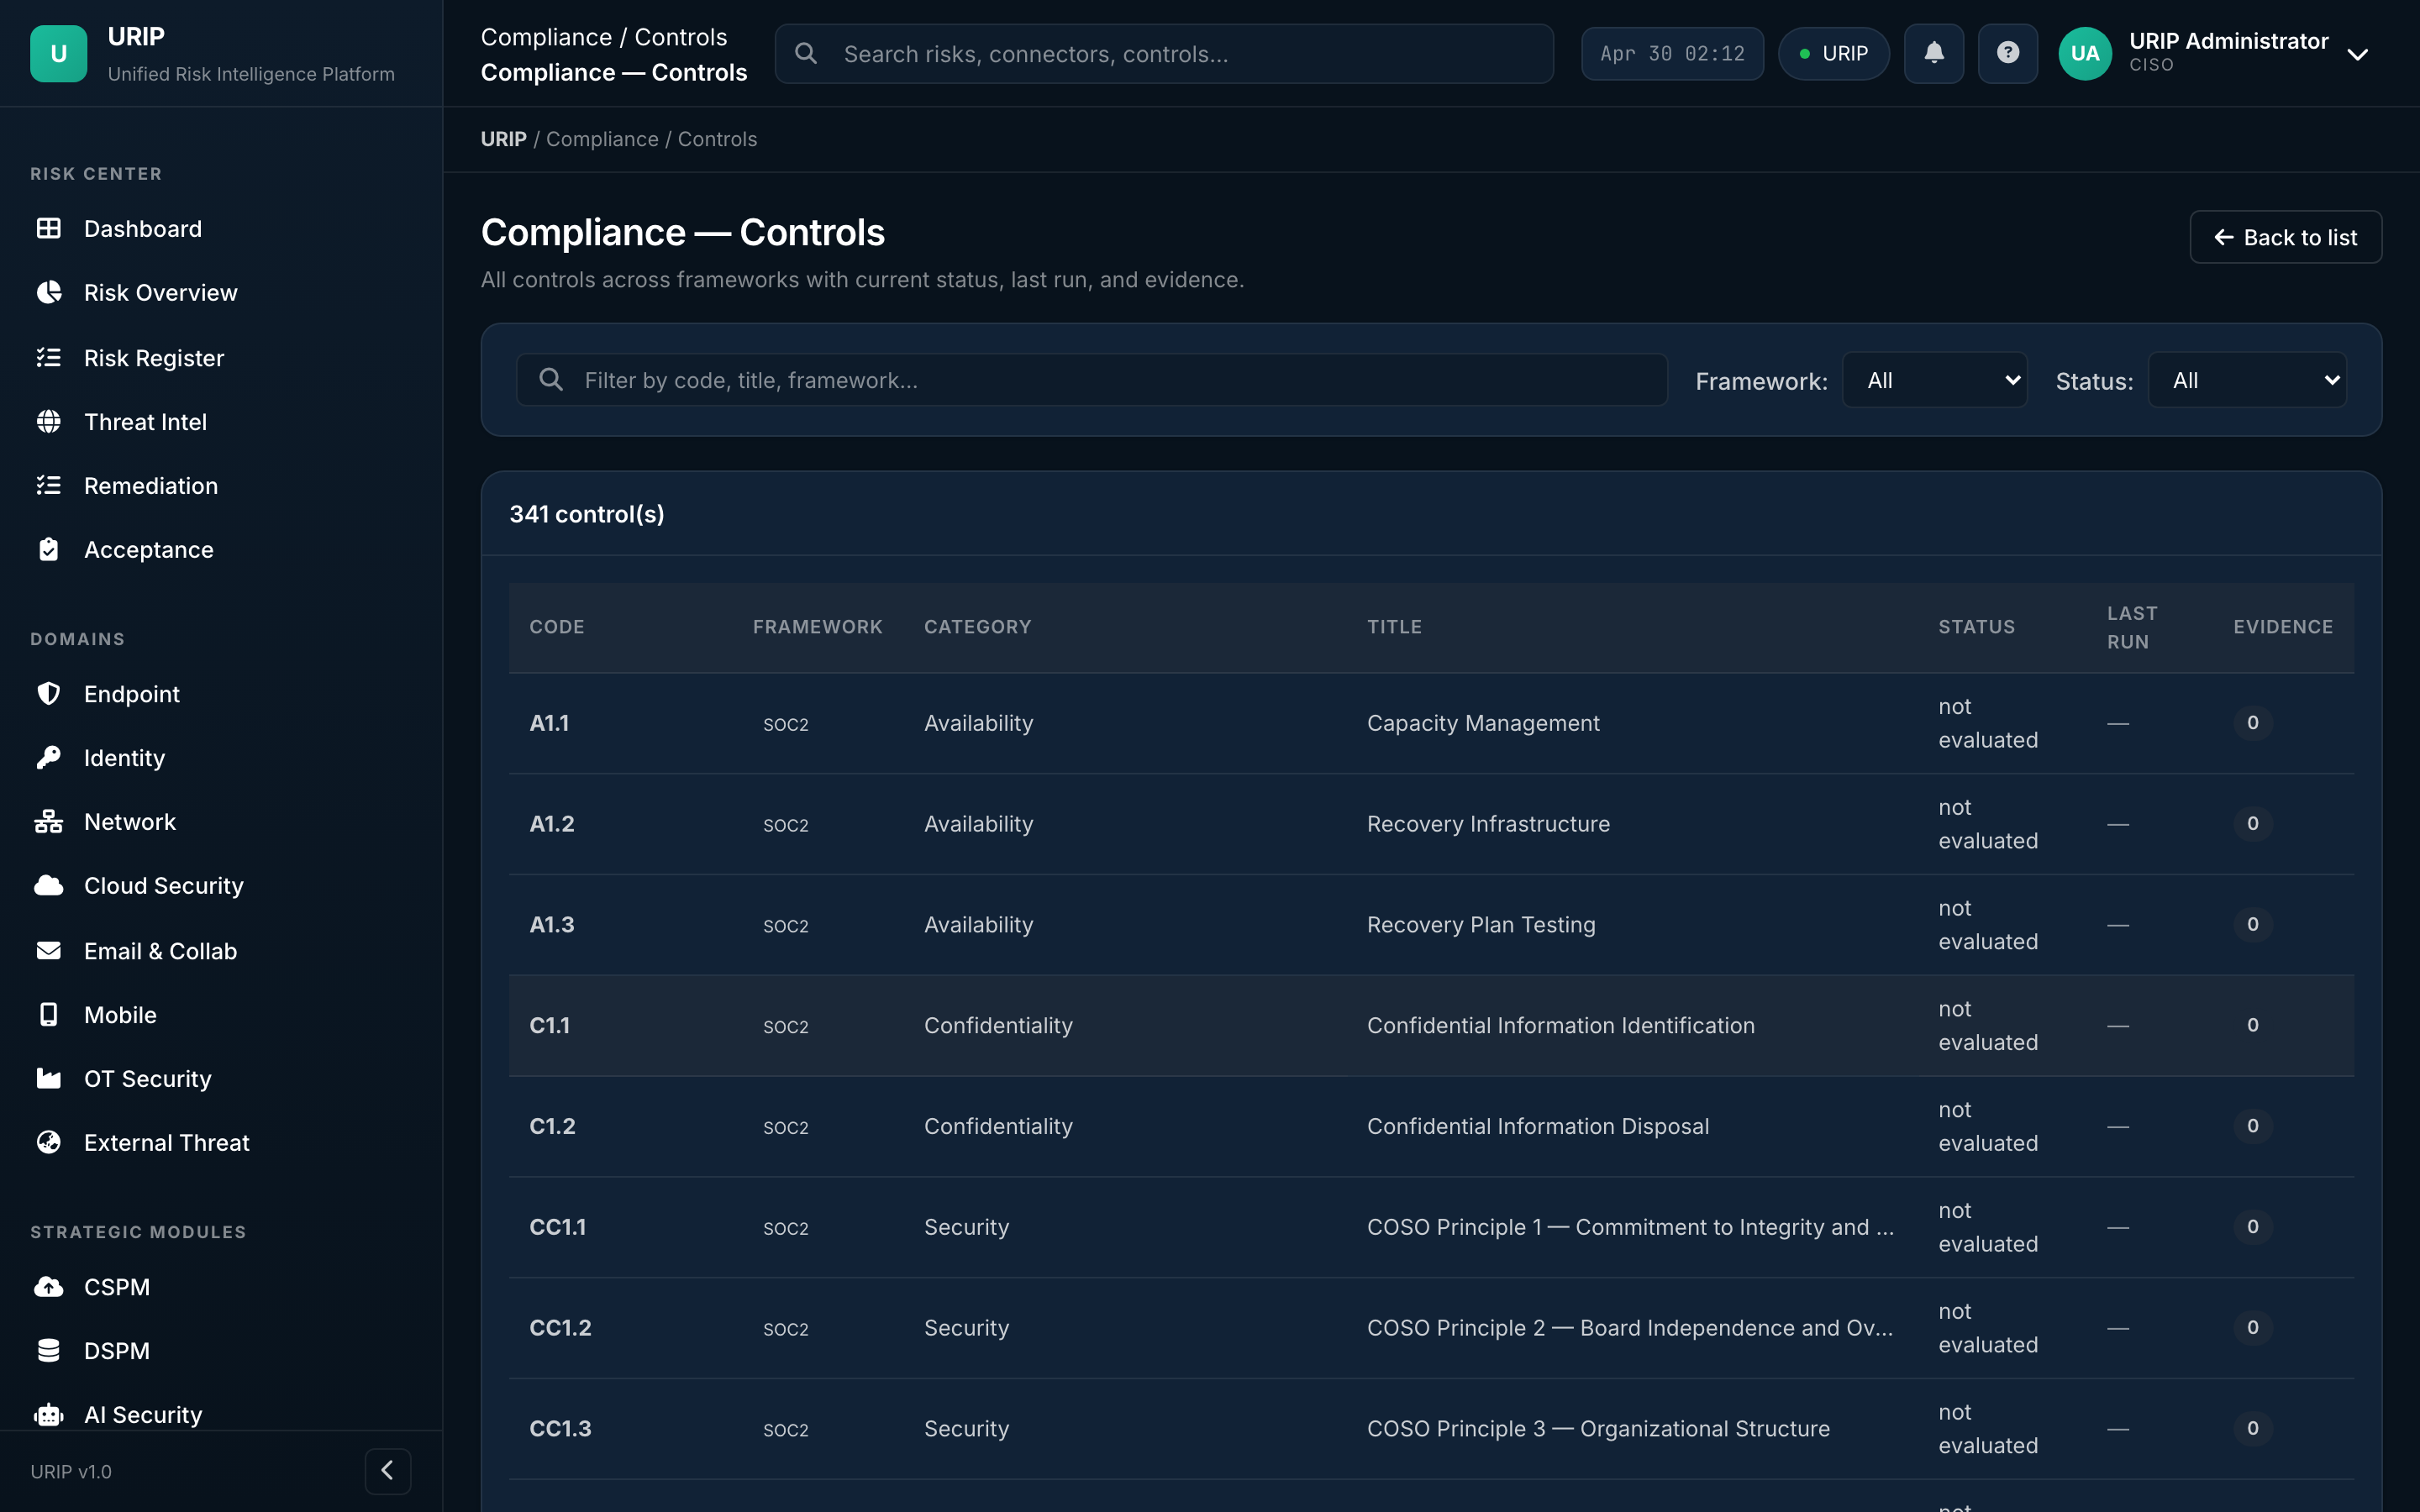The width and height of the screenshot is (2420, 1512).
Task: Open the Framework filter dropdown
Action: (1934, 380)
